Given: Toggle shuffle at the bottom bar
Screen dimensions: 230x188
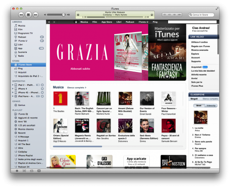Looking at the screenshot, I should coord(24,171).
